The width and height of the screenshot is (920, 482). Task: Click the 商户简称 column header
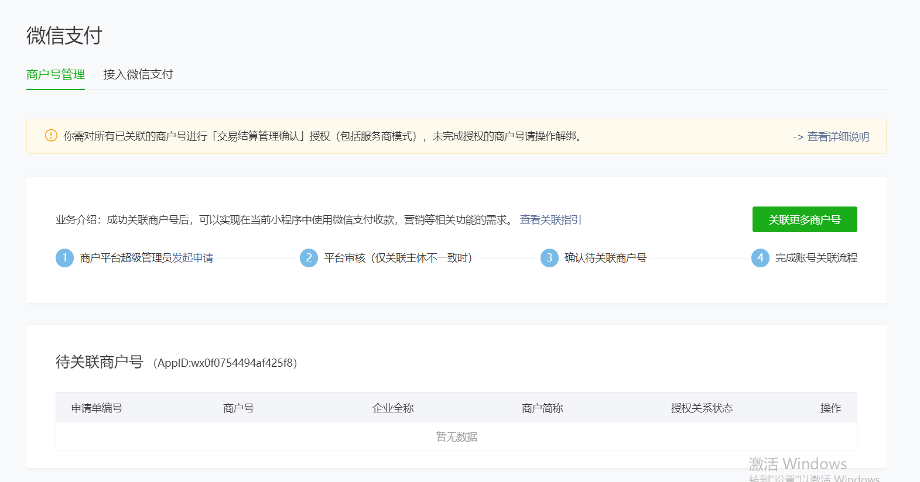click(x=542, y=408)
